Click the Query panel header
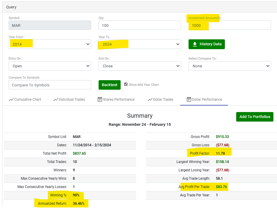This screenshot has height=208, width=277. (x=140, y=7)
